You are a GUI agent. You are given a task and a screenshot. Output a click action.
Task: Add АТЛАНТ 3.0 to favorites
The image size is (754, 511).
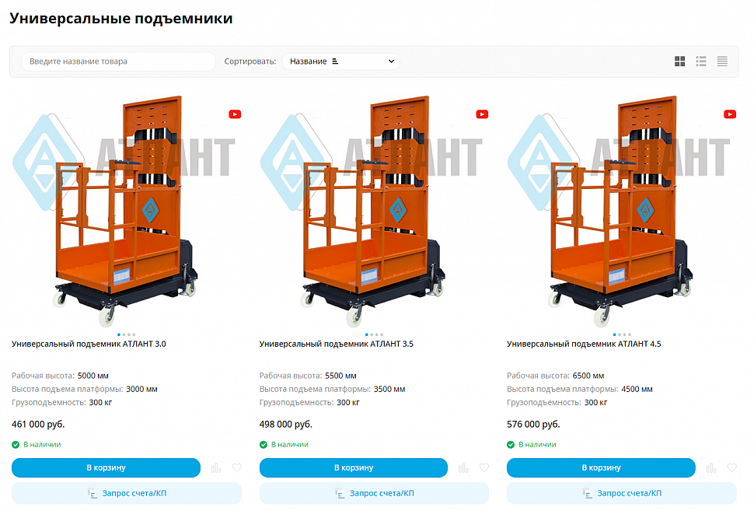[236, 467]
